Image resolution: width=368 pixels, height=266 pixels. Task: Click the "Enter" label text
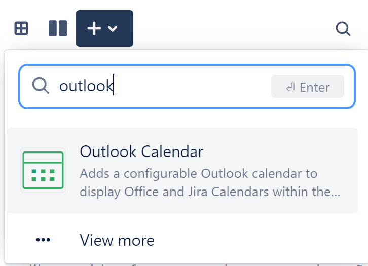point(315,87)
